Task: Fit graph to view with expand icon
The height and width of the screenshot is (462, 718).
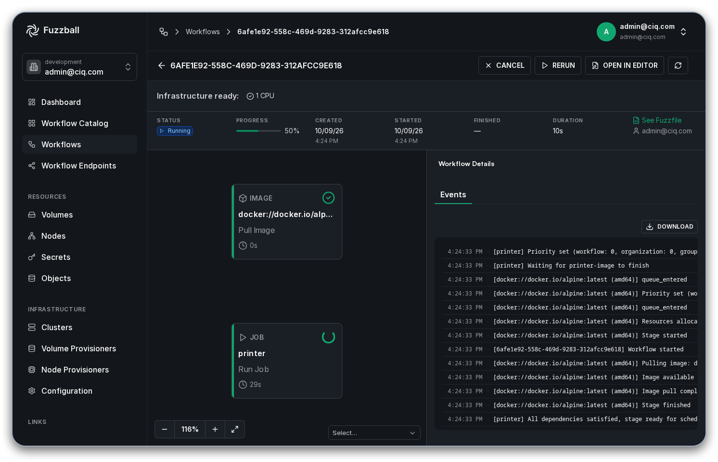Action: 235,429
